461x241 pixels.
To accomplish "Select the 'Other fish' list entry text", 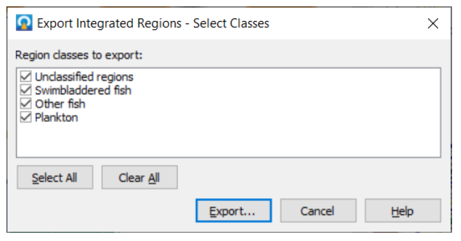I will click(x=60, y=104).
